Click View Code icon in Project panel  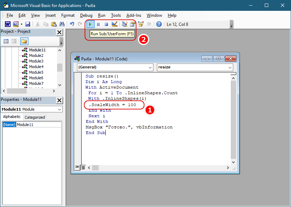6,41
